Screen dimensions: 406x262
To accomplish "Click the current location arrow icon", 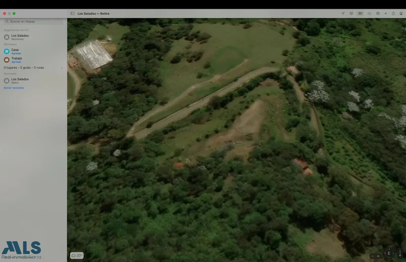I will coord(343,14).
